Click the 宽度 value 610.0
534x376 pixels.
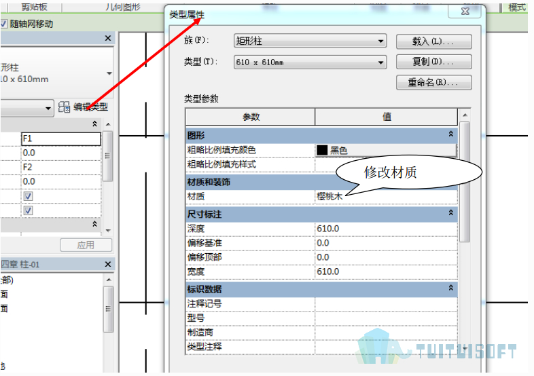coord(386,271)
